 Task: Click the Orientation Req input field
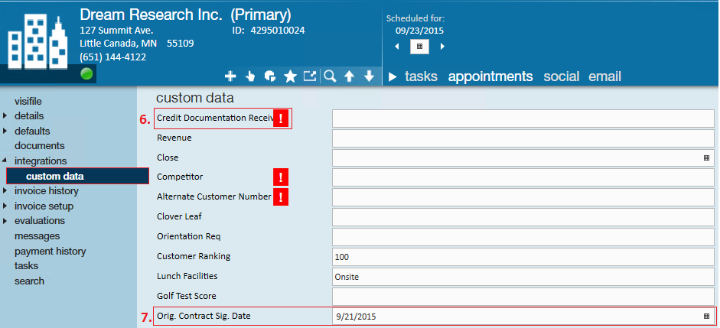click(x=523, y=237)
